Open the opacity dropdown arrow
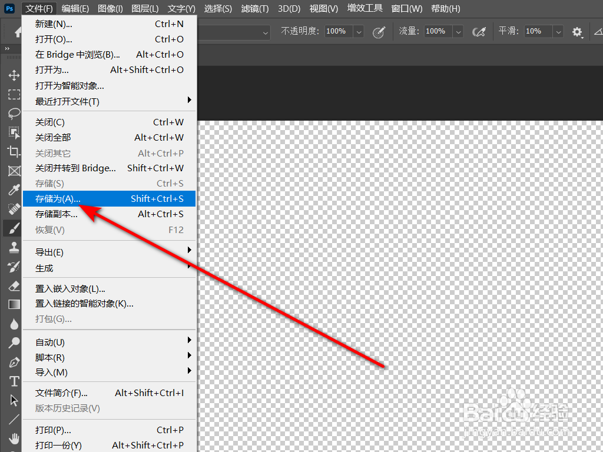 [359, 32]
